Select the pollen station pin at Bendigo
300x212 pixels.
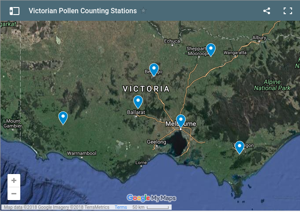pyautogui.click(x=154, y=69)
